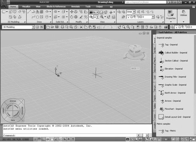This screenshot has width=196, height=142.
Task: Click the Copy icon beside the scissors
Action: coord(86,27)
